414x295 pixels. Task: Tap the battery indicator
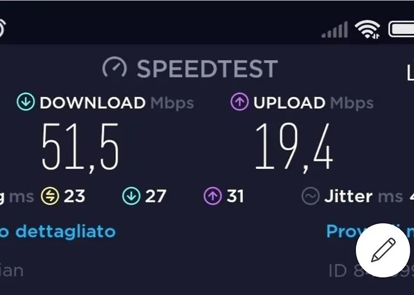(401, 29)
